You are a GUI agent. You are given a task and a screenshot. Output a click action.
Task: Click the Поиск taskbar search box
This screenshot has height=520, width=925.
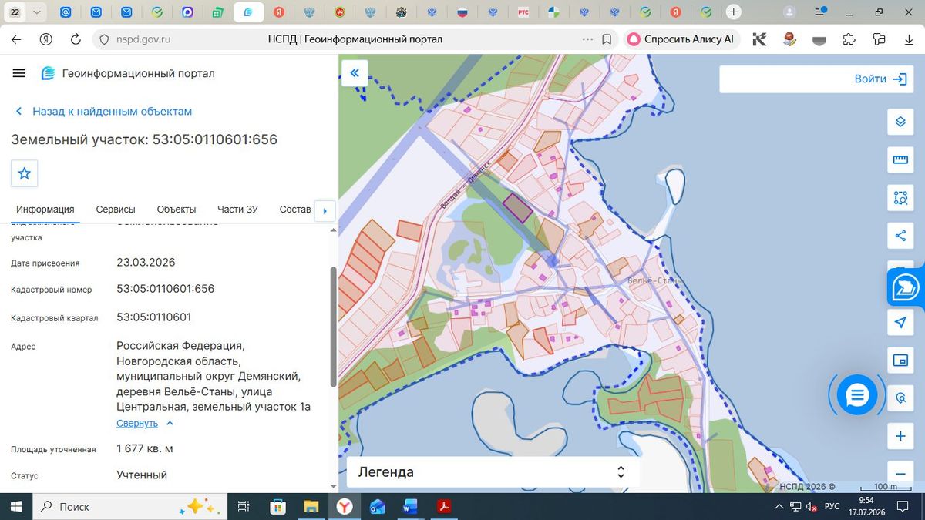click(x=131, y=506)
